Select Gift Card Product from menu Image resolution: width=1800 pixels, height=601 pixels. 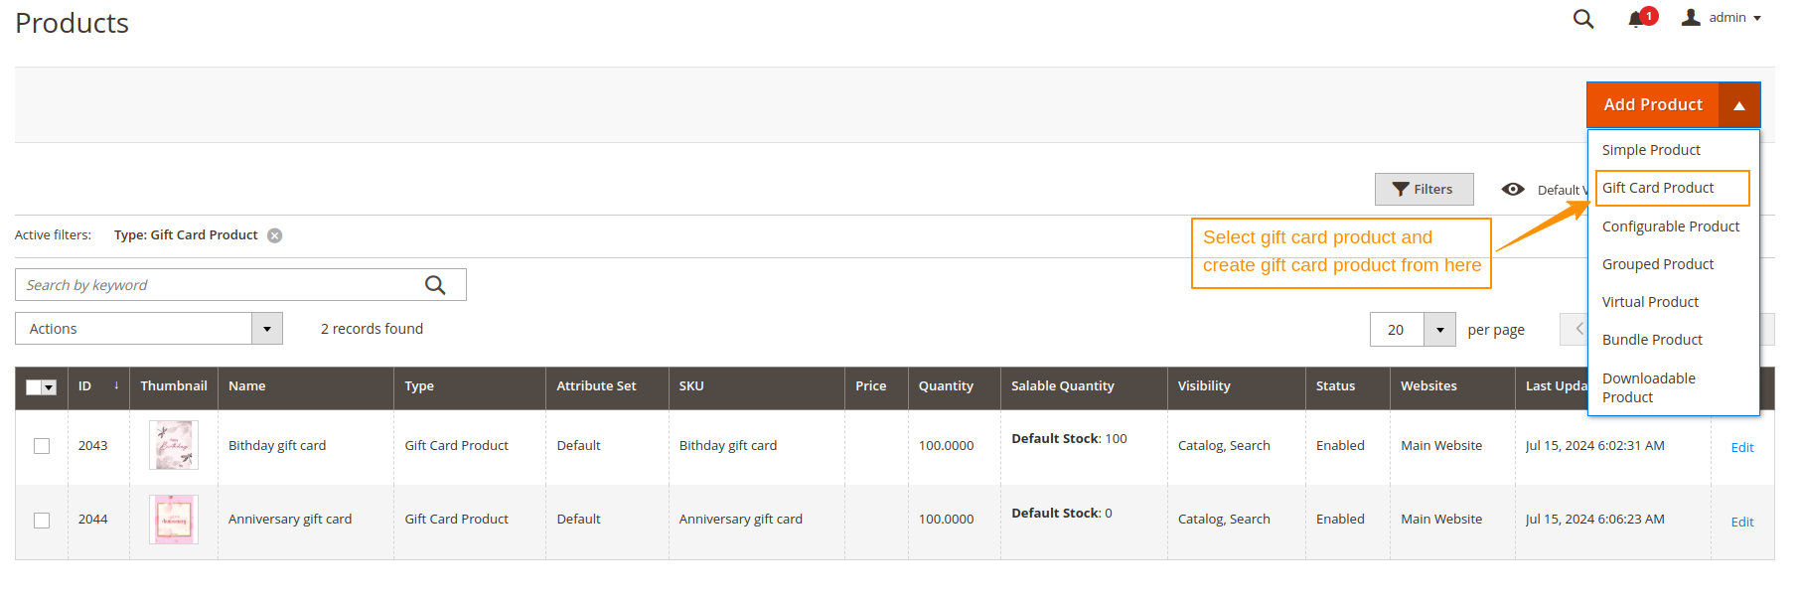coord(1672,188)
